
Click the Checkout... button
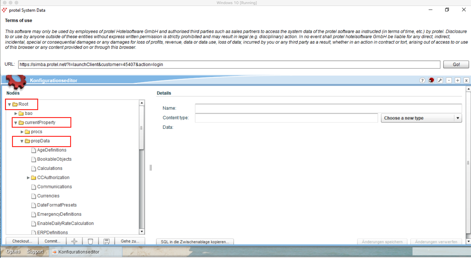point(22,241)
